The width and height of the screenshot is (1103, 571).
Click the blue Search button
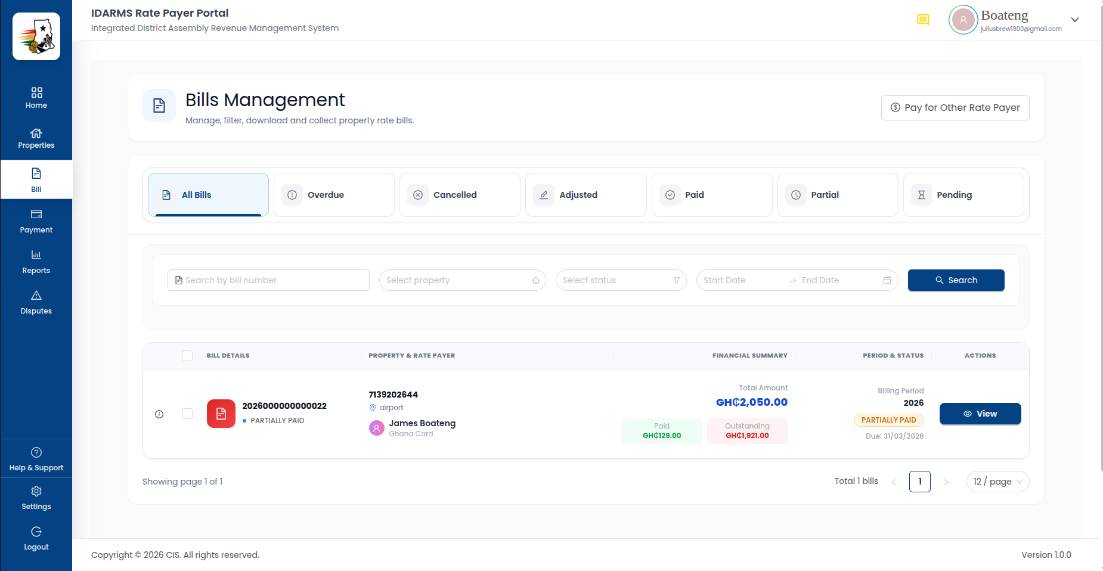pyautogui.click(x=956, y=280)
